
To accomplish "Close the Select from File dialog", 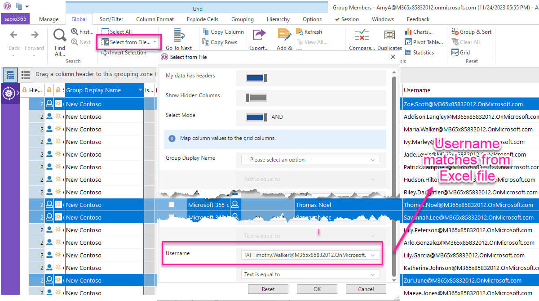I will [393, 57].
